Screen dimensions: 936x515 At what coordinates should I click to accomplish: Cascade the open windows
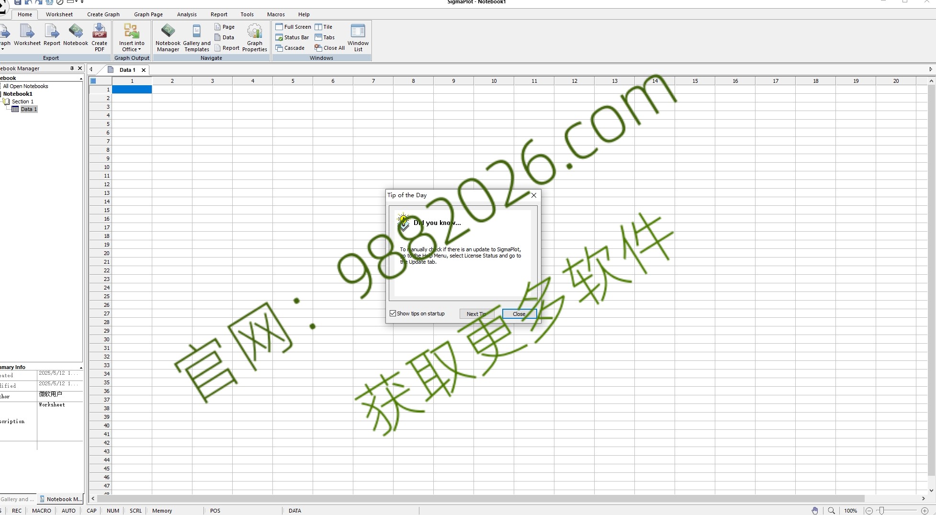pos(290,48)
